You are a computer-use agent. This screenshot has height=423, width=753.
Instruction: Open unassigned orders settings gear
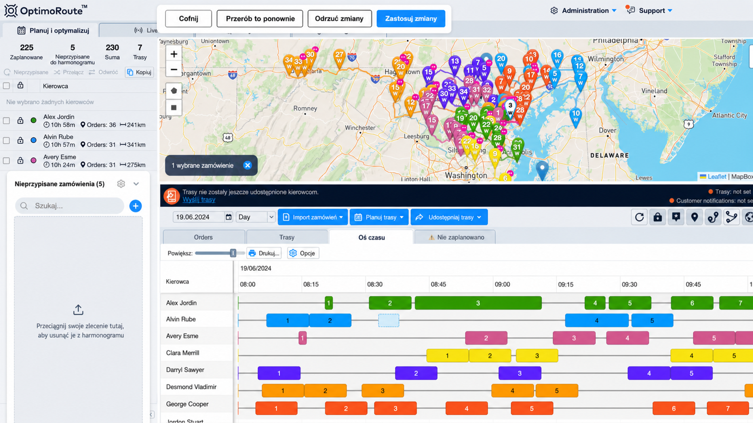pos(121,184)
